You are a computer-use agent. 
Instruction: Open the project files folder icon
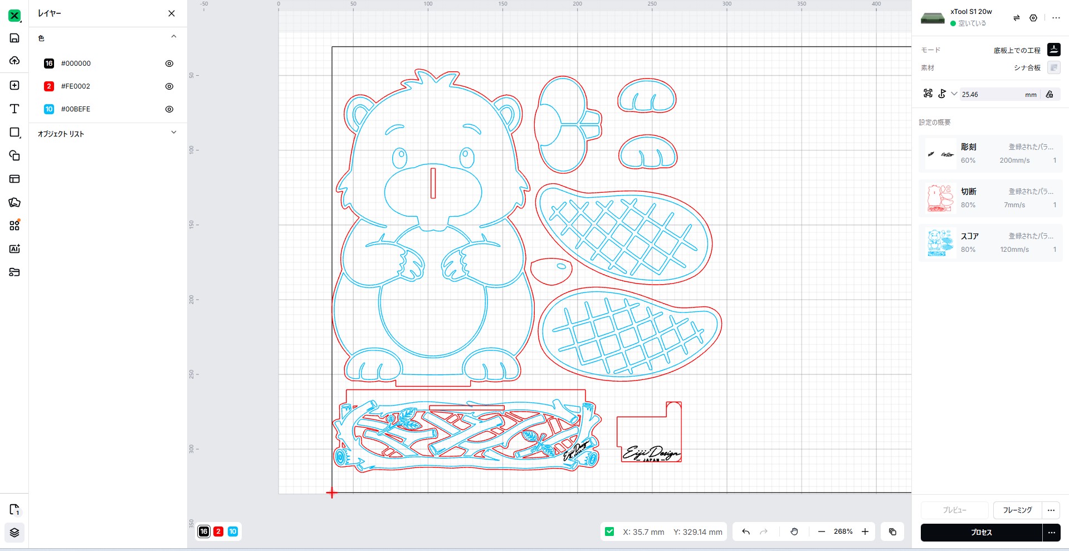coord(14,272)
